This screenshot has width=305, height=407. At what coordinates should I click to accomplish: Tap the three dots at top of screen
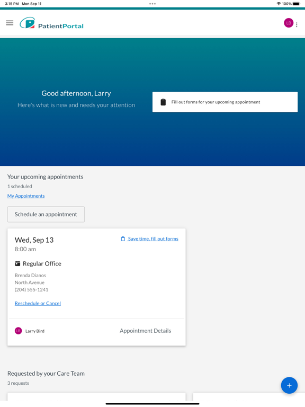click(x=152, y=4)
